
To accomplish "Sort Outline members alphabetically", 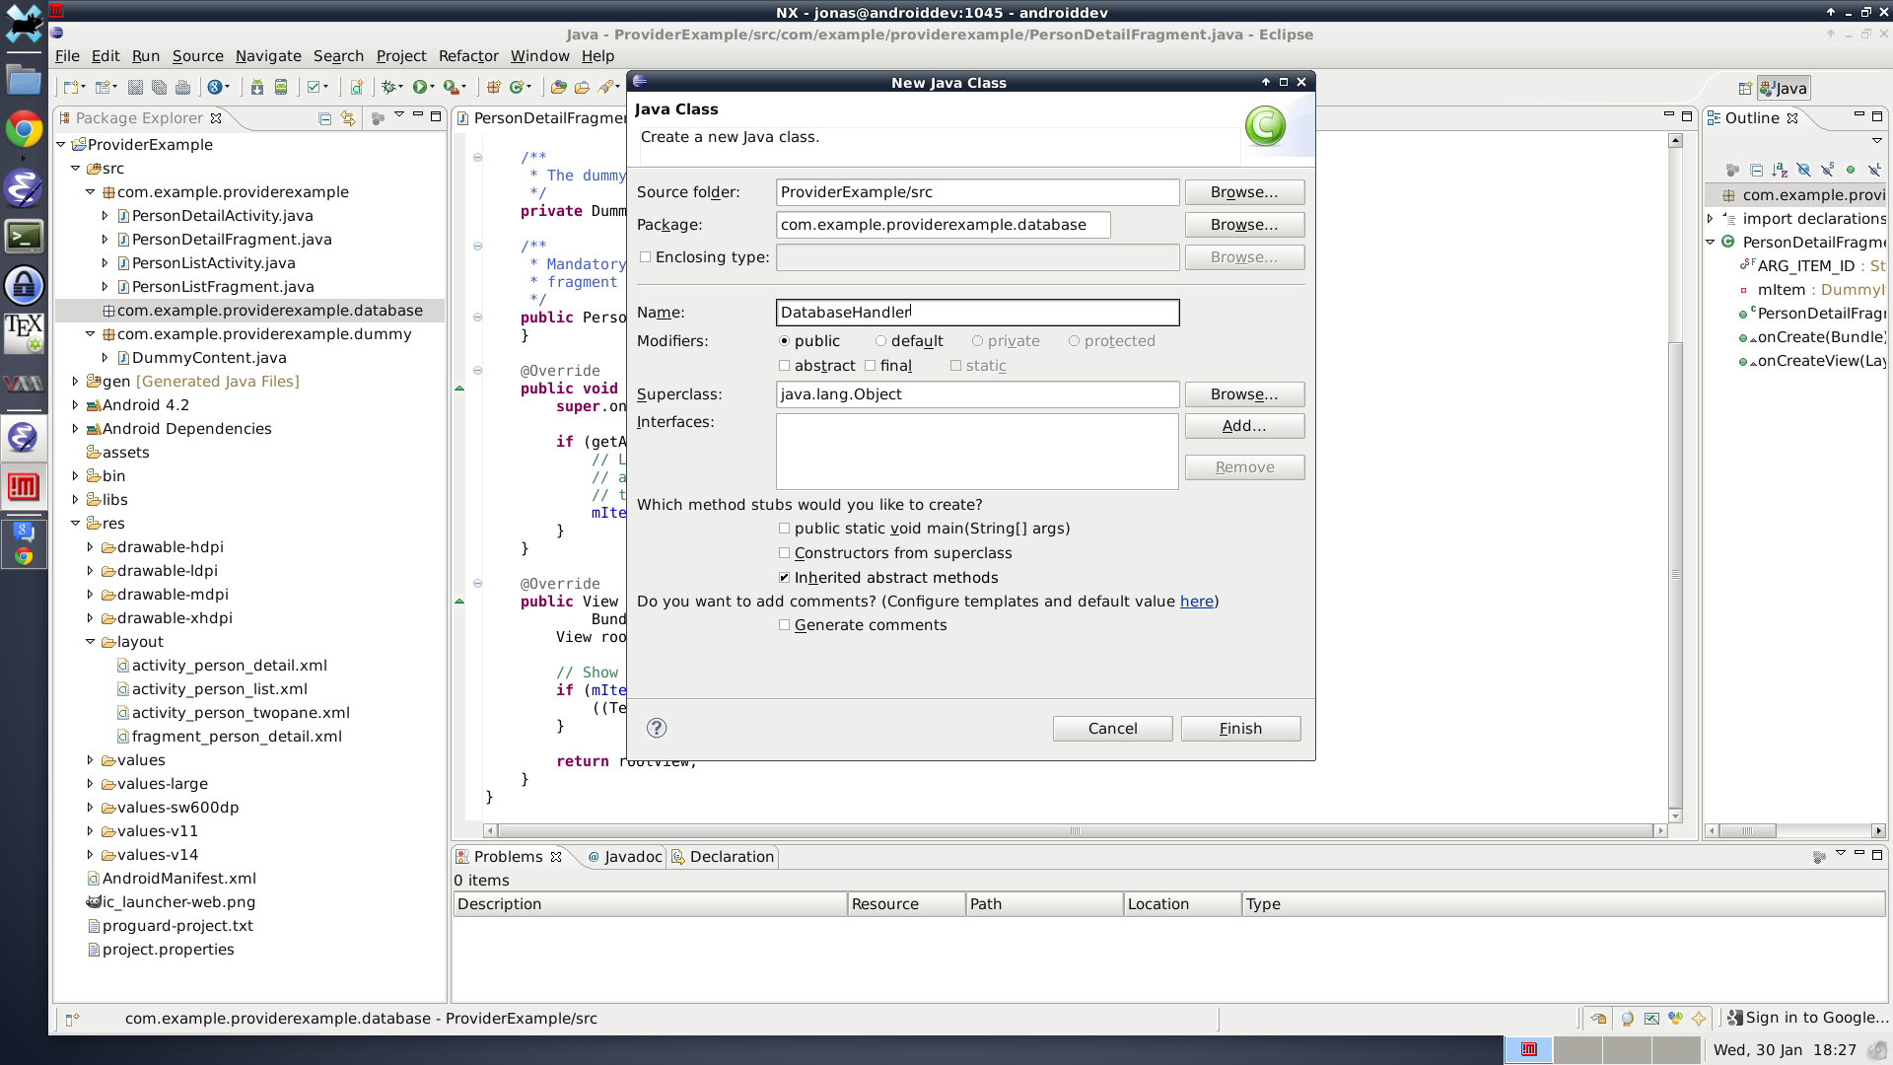I will (1780, 170).
